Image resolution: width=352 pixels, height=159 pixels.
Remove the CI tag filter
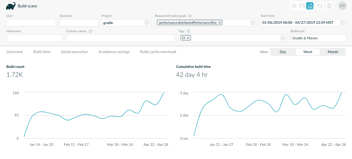(188, 38)
